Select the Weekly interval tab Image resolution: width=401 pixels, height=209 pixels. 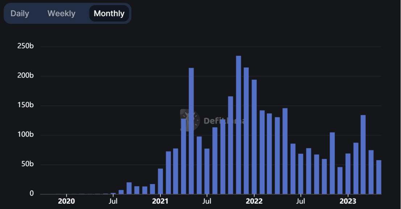point(61,14)
